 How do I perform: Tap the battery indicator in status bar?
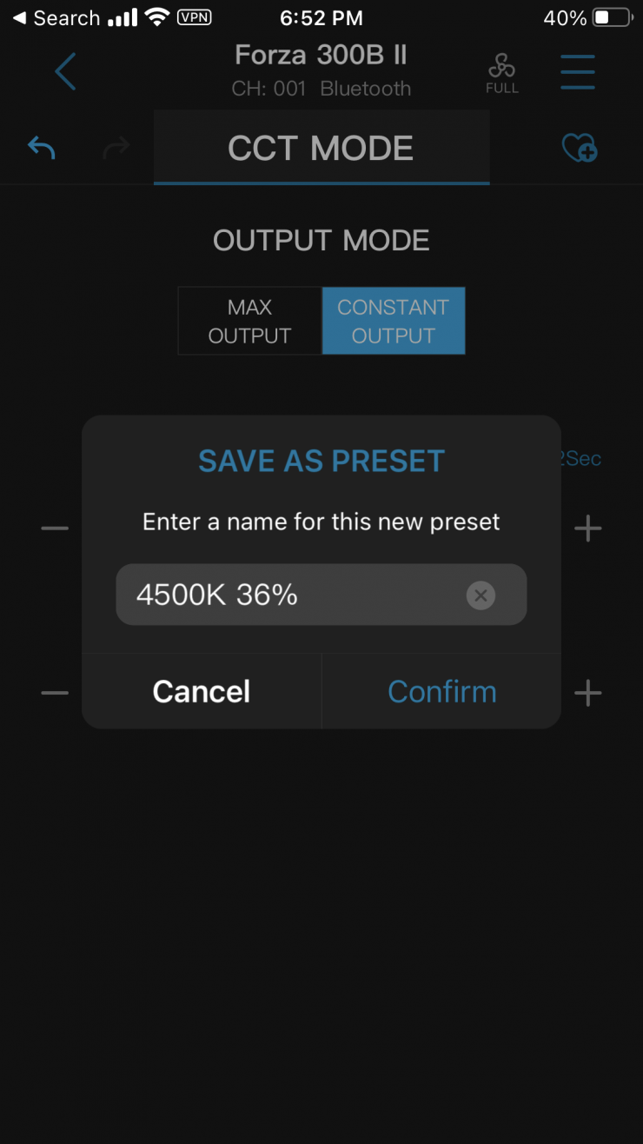tap(612, 18)
